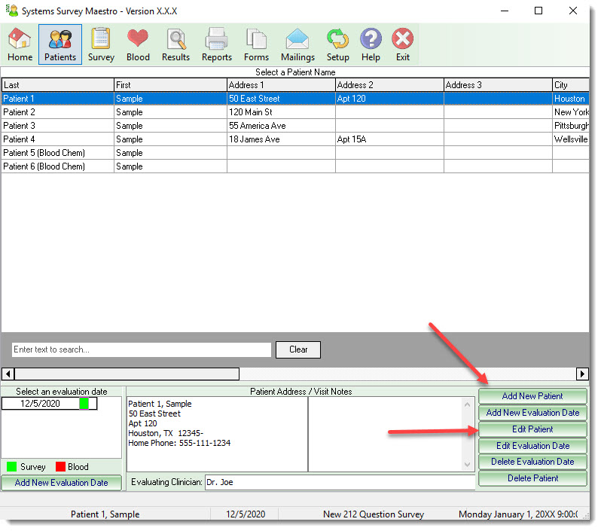This screenshot has height=531, width=601.
Task: Click the Survey clipboard icon
Action: coord(101,44)
